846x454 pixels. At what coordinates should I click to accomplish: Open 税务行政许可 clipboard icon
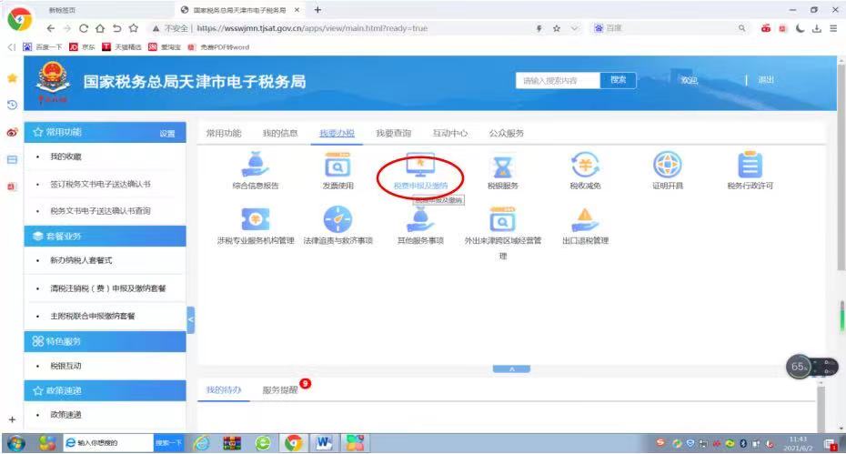pos(750,165)
